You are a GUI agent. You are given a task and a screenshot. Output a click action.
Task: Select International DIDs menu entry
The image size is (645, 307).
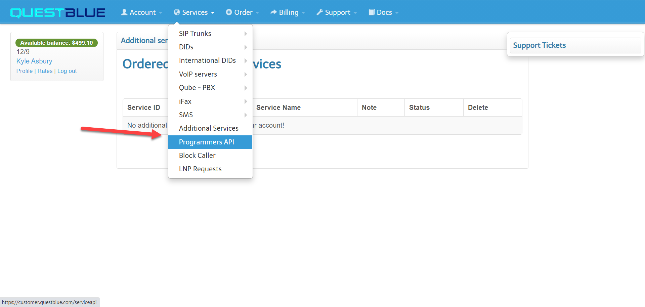tap(210, 61)
